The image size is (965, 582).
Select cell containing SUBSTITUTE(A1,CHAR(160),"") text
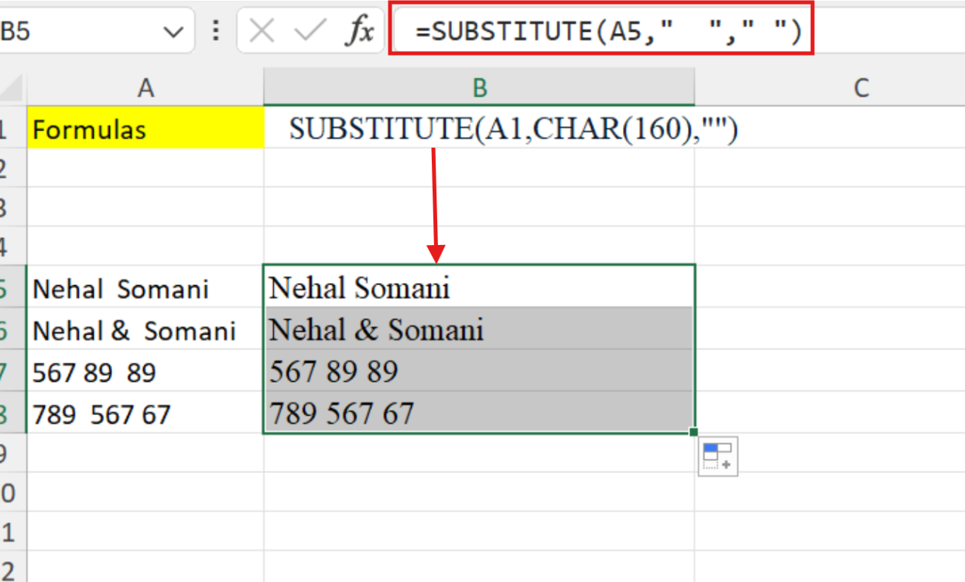tap(479, 129)
